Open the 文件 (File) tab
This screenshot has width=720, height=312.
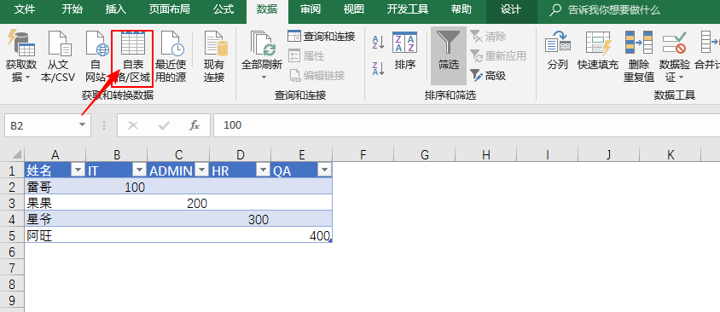point(25,9)
